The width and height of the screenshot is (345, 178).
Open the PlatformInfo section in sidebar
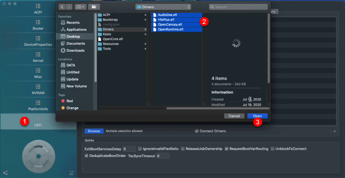[38, 105]
